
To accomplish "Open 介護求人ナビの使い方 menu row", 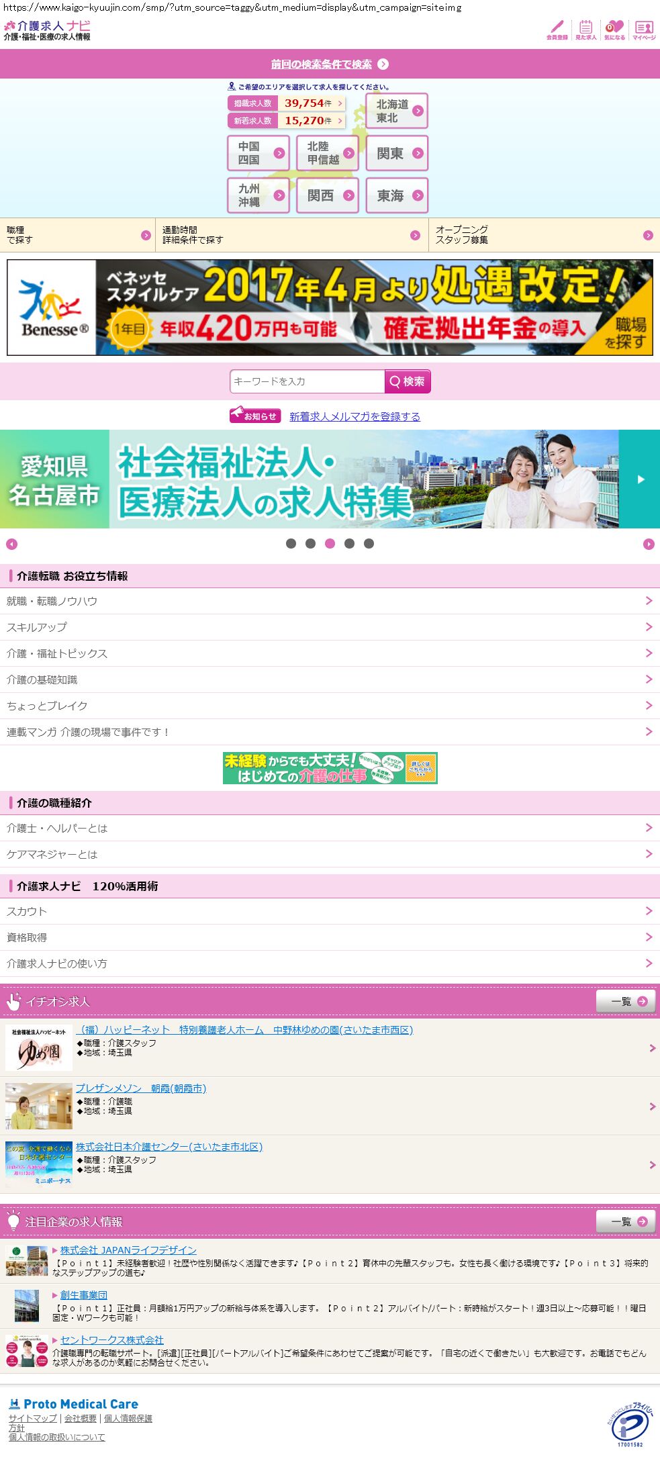I will click(x=330, y=963).
